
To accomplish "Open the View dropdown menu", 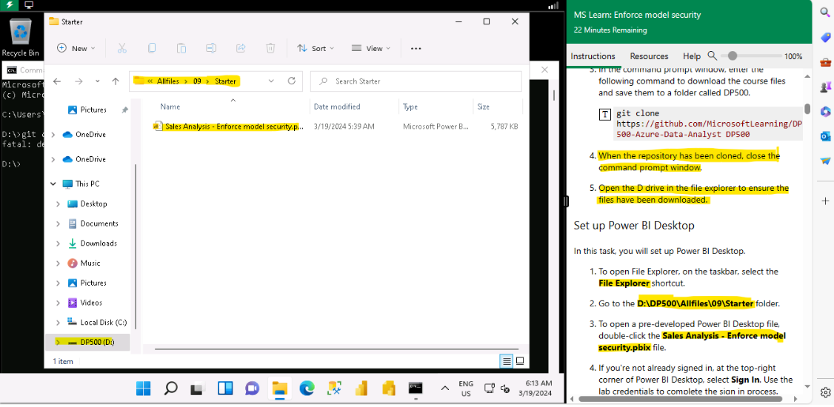I will point(371,48).
